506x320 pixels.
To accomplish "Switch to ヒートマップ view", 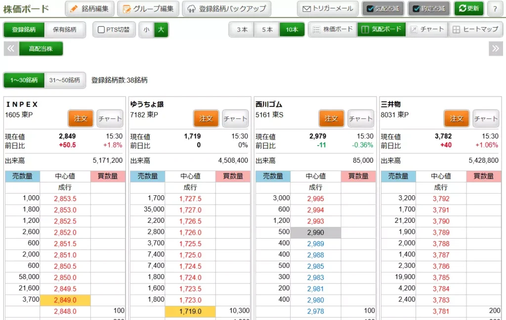I will [475, 30].
